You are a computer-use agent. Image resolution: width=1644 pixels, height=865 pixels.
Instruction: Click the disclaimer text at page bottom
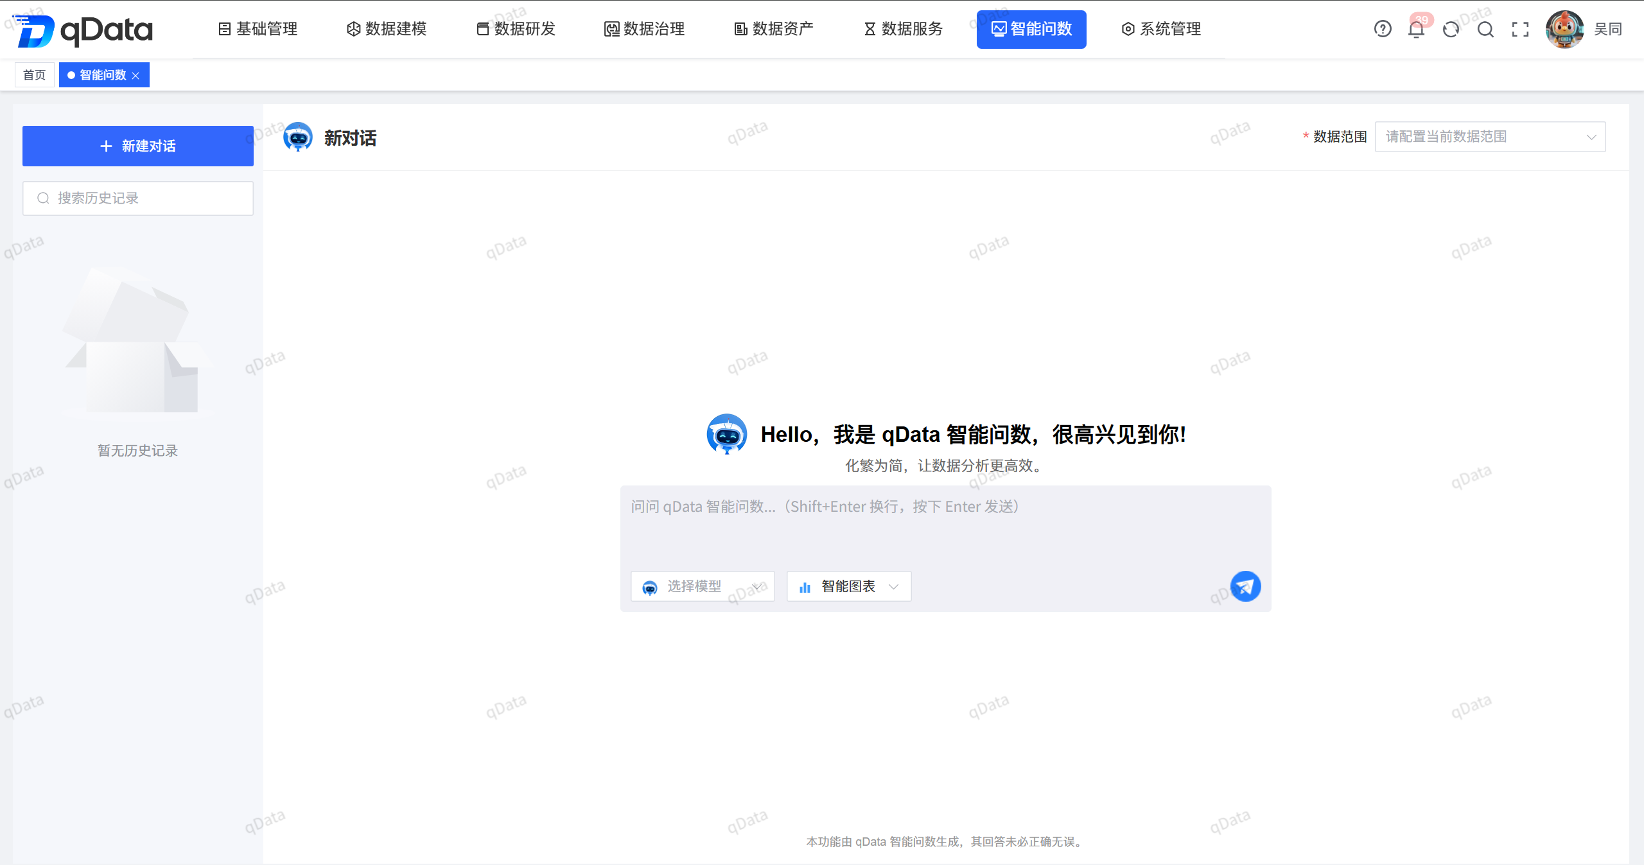[x=945, y=842]
